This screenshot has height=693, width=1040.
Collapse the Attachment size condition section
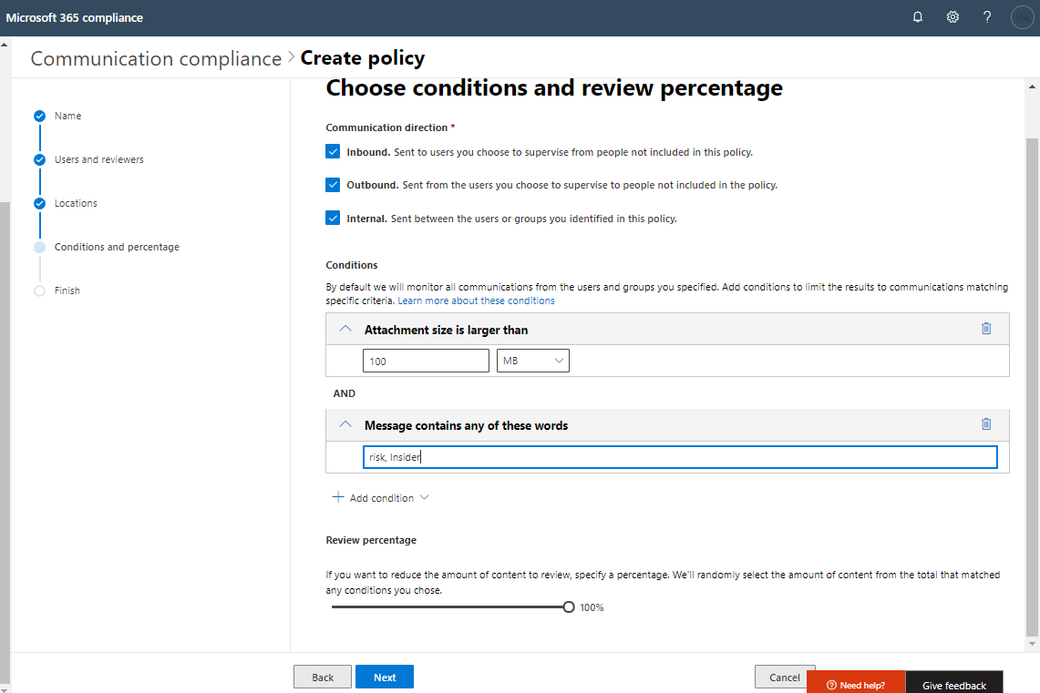[345, 329]
